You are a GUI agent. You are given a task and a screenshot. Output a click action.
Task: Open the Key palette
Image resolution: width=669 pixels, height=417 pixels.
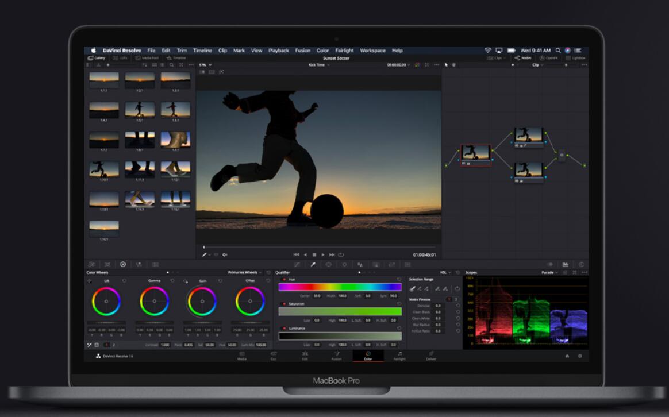(376, 264)
